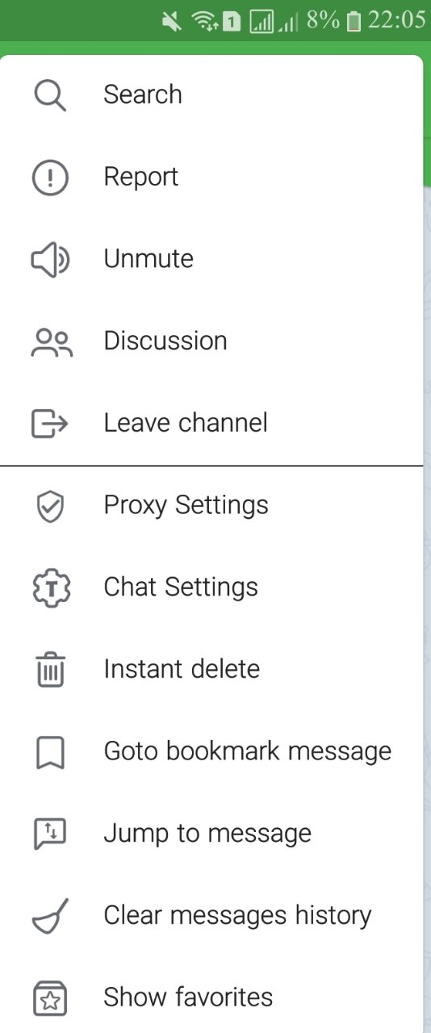Screen dimensions: 431x1033
Task: Choose Leave channel text option
Action: pyautogui.click(x=186, y=423)
